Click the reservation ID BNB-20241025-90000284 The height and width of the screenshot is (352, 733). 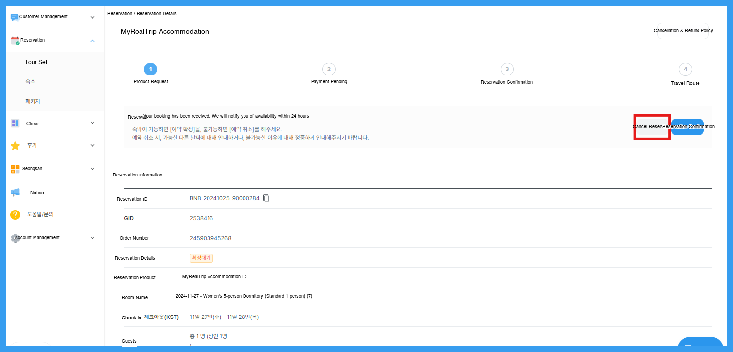224,199
